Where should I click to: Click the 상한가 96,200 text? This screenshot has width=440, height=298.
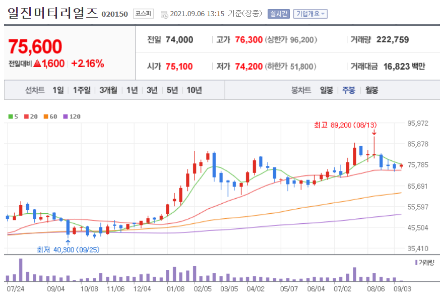tap(291, 40)
